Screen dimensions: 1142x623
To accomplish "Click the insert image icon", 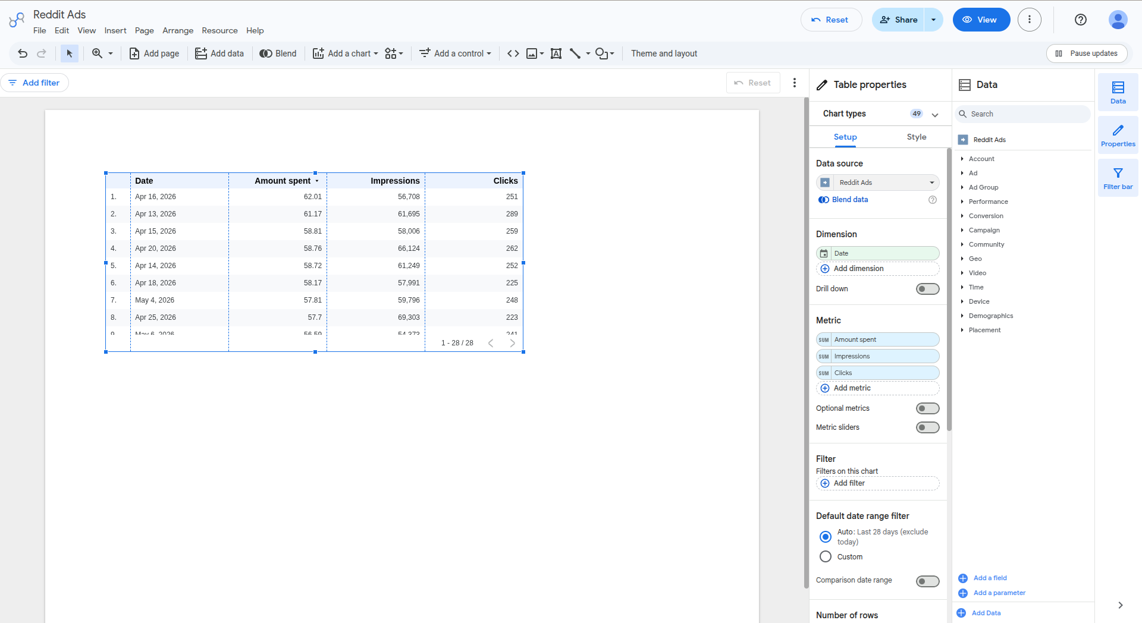I will (532, 54).
